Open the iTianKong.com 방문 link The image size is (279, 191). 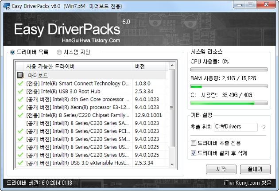tap(247, 183)
